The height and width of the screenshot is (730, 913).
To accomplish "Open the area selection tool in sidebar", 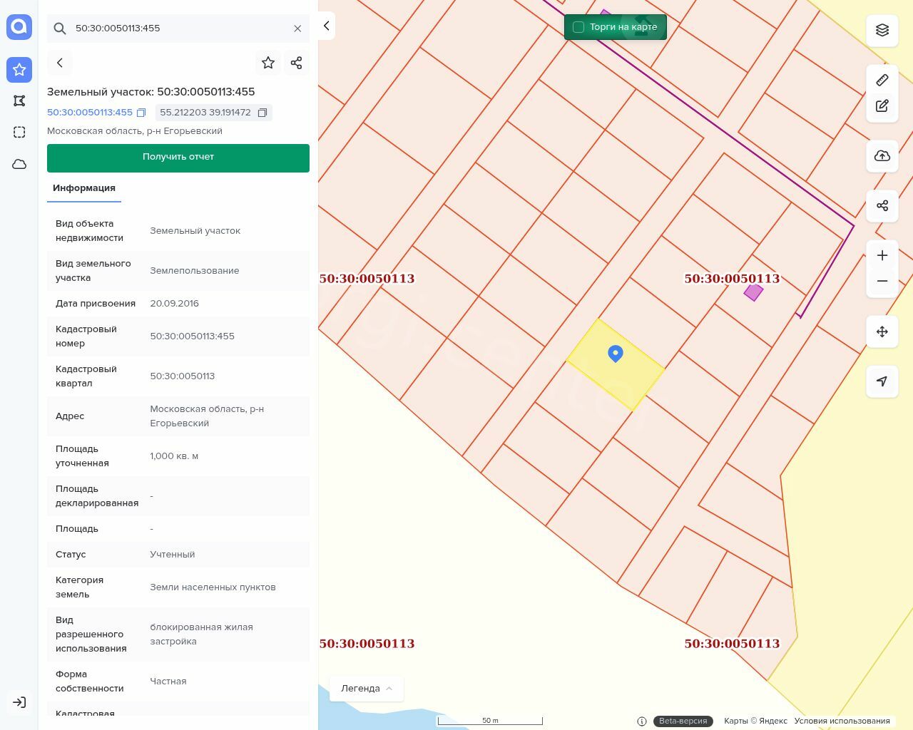I will click(19, 132).
